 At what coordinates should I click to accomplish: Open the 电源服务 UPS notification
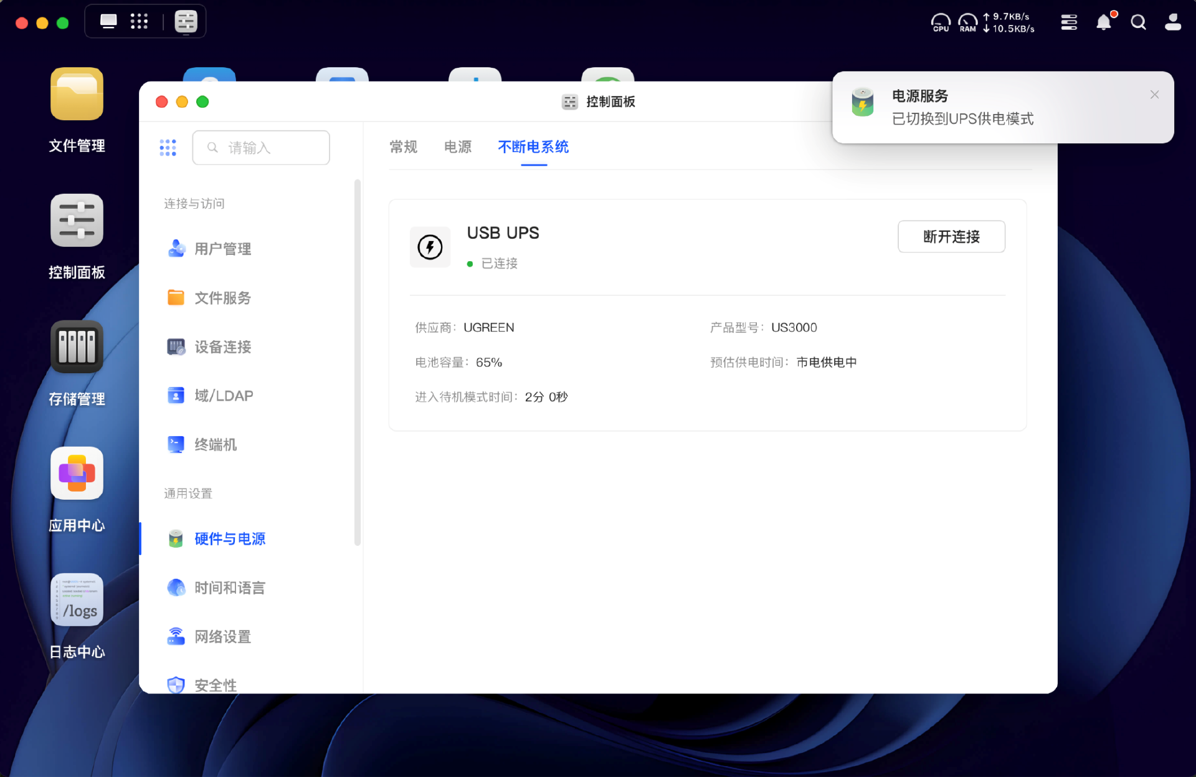1003,107
